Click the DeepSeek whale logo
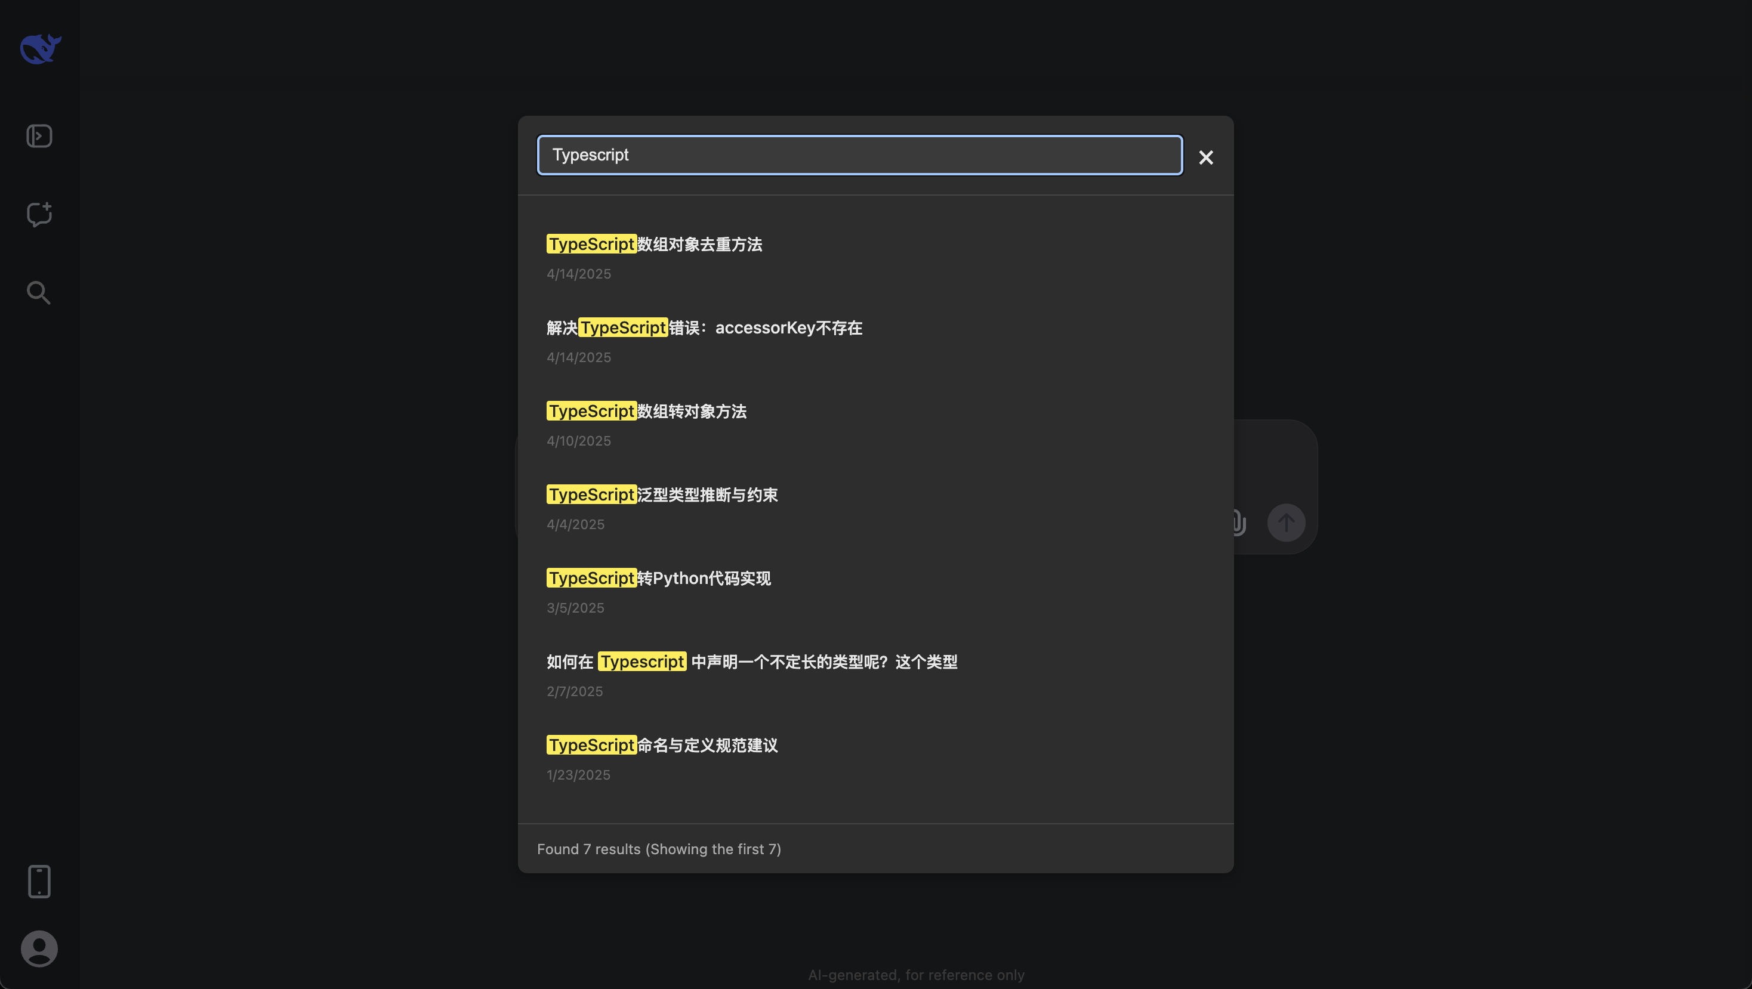Screen dimensions: 1752x989 point(40,49)
